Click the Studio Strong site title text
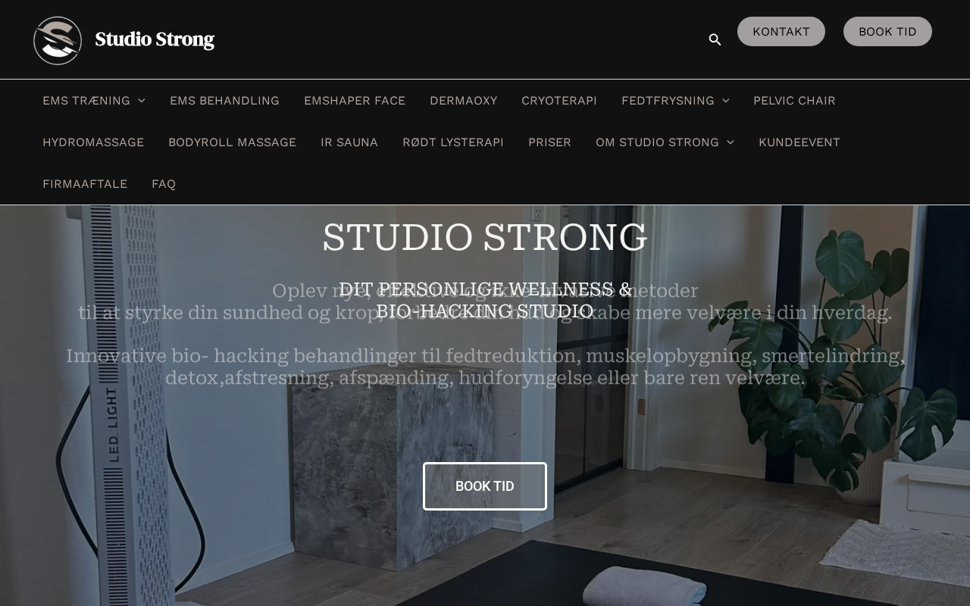970x606 pixels. pos(155,39)
